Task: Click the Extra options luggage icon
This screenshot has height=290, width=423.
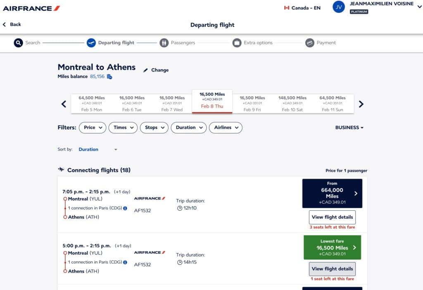Action: (x=237, y=43)
